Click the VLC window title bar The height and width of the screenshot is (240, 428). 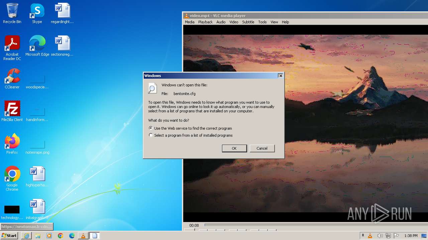306,16
